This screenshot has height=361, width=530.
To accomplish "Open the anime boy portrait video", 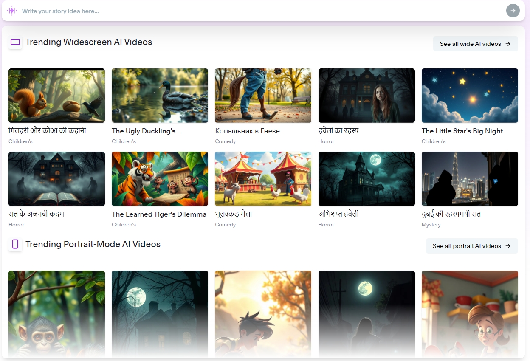I will click(263, 313).
